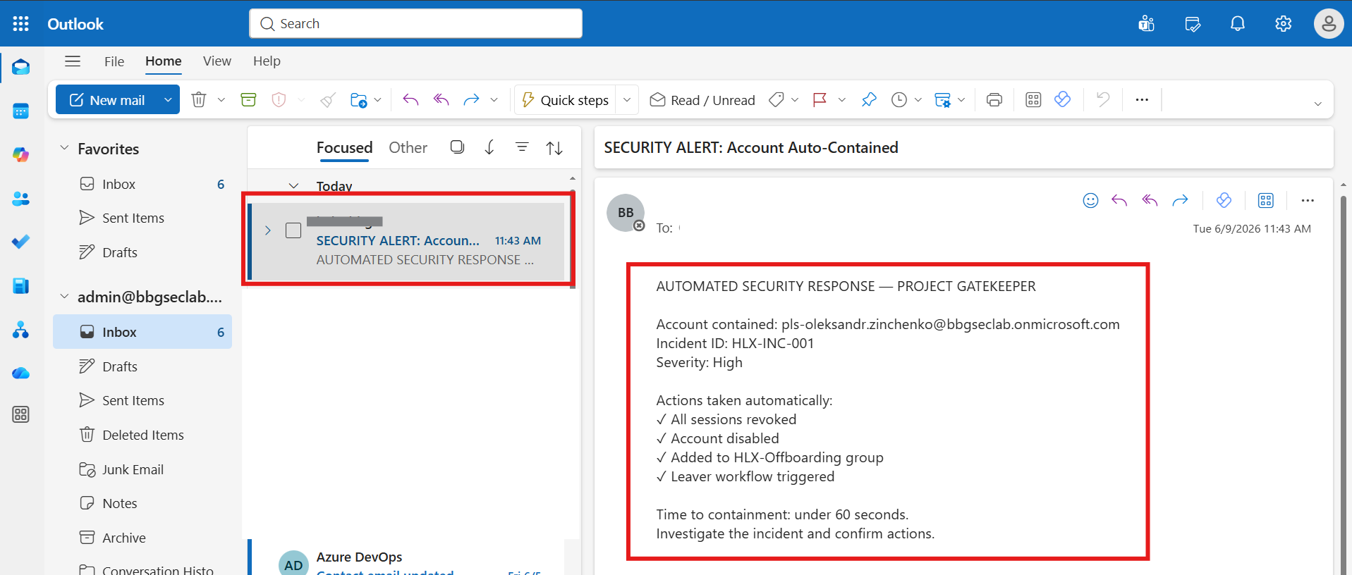Click the Sweep broom icon in ribbon
Screen dimensions: 1352x575
coord(328,100)
